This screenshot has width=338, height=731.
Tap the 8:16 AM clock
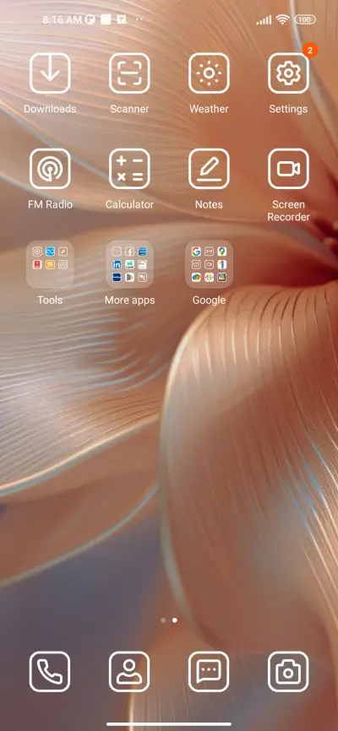pyautogui.click(x=62, y=19)
